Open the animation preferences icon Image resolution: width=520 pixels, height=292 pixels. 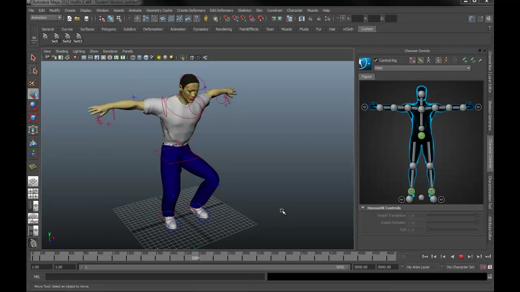490,267
